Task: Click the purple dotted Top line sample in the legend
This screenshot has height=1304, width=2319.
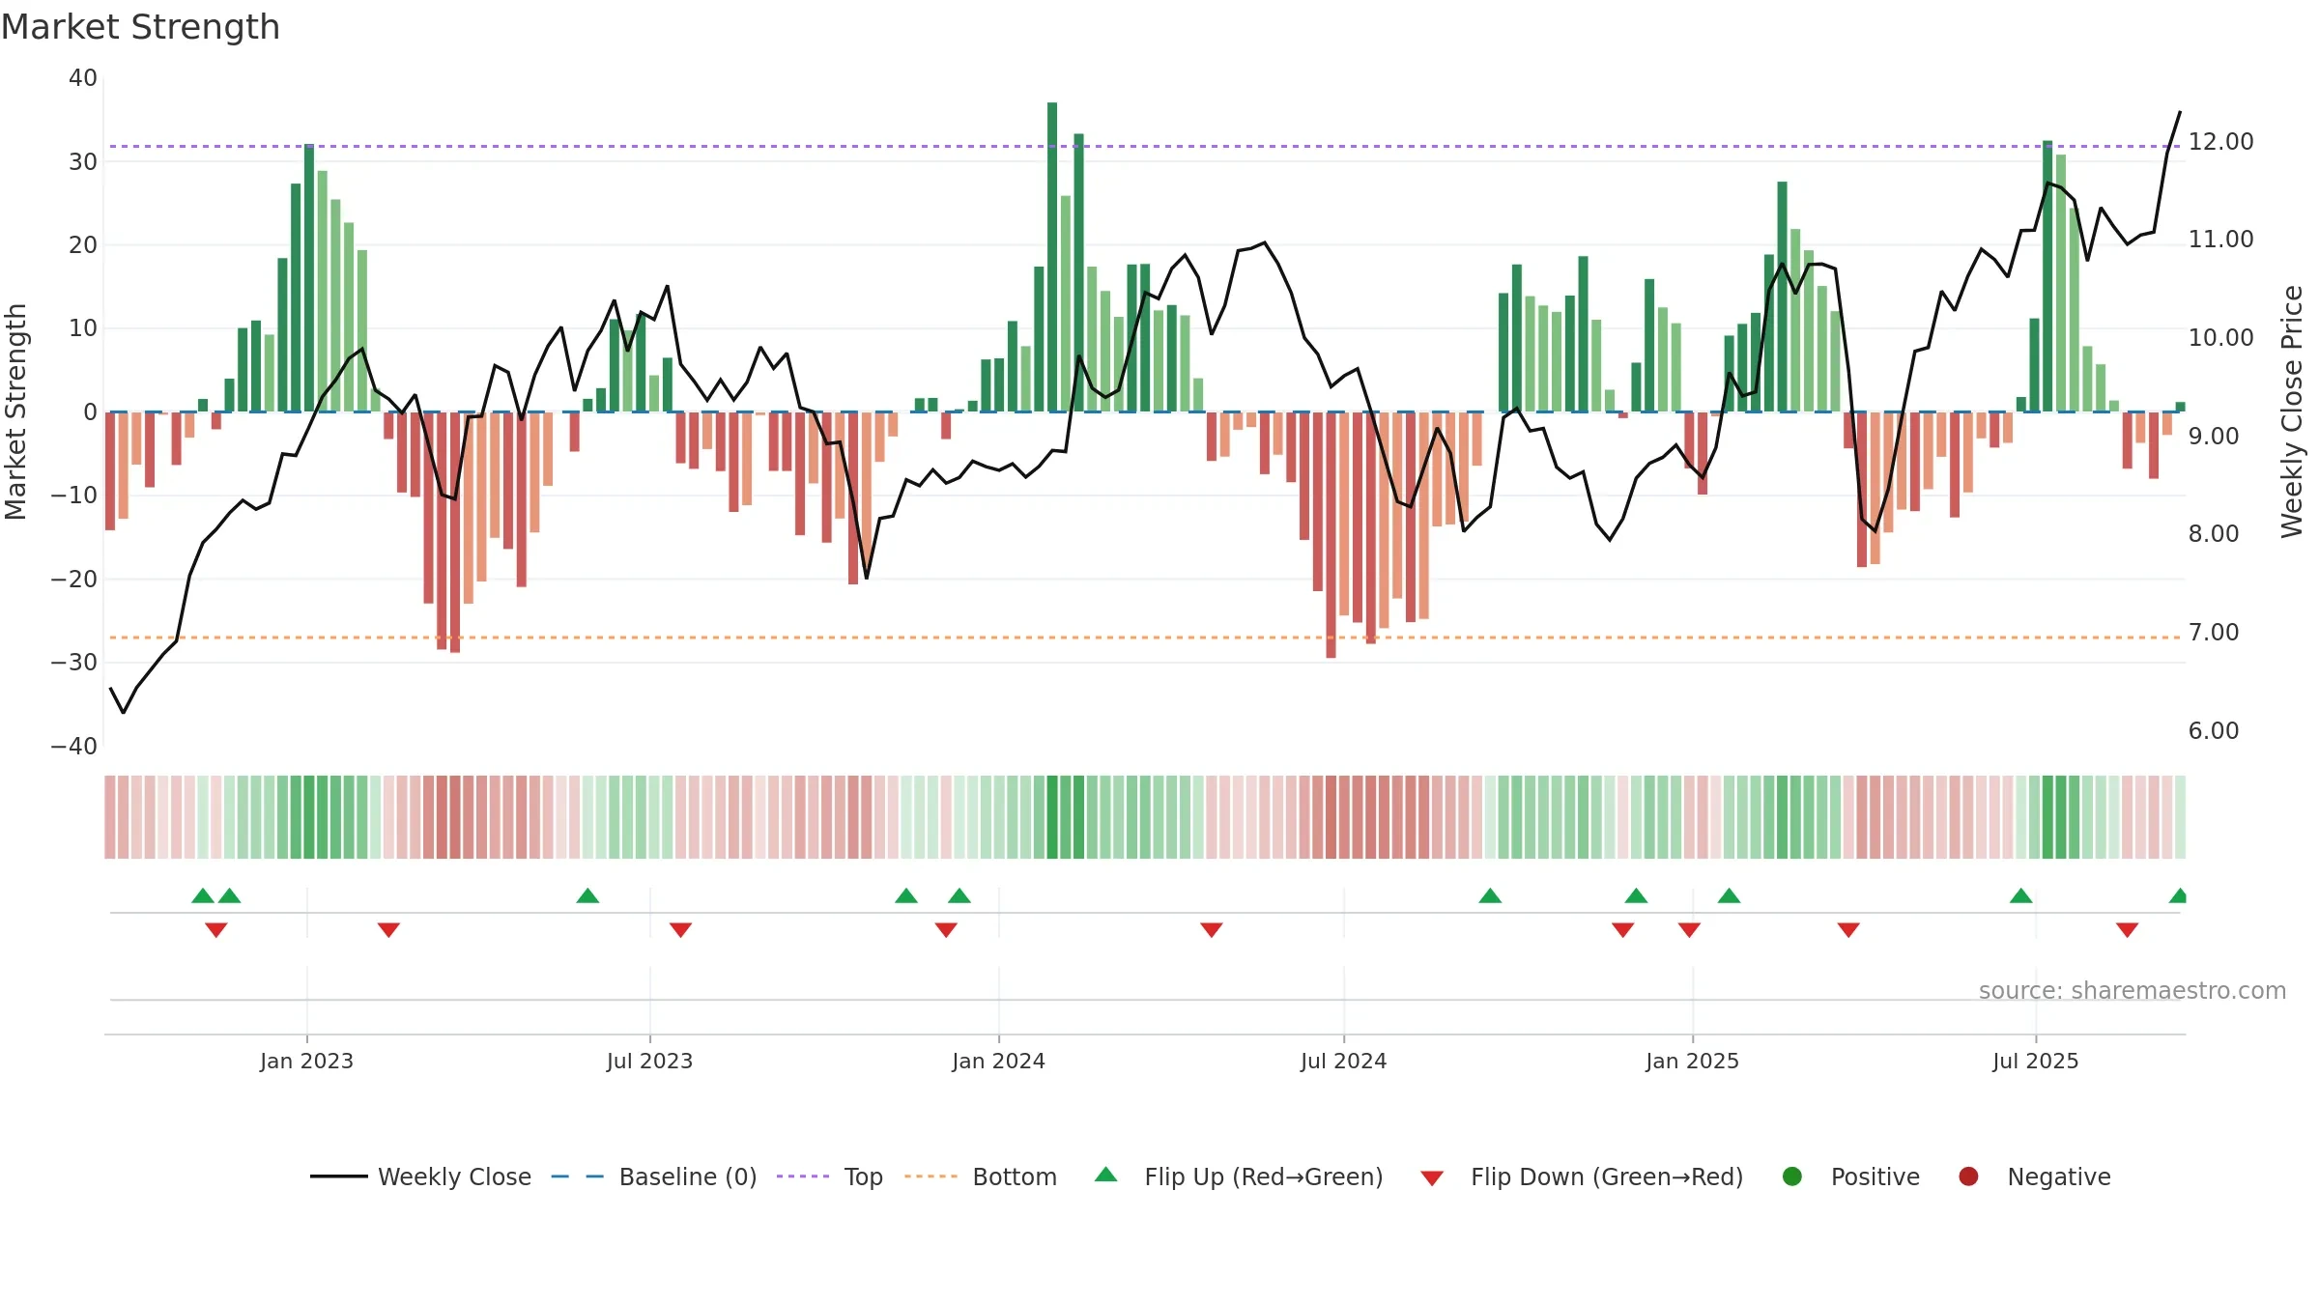Action: 803,1176
